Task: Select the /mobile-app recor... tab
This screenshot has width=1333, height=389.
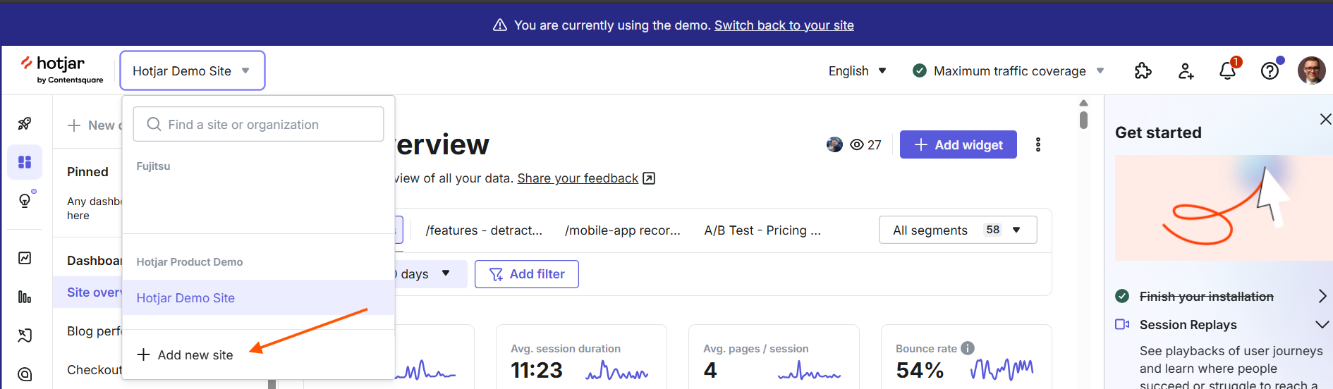Action: click(x=623, y=230)
